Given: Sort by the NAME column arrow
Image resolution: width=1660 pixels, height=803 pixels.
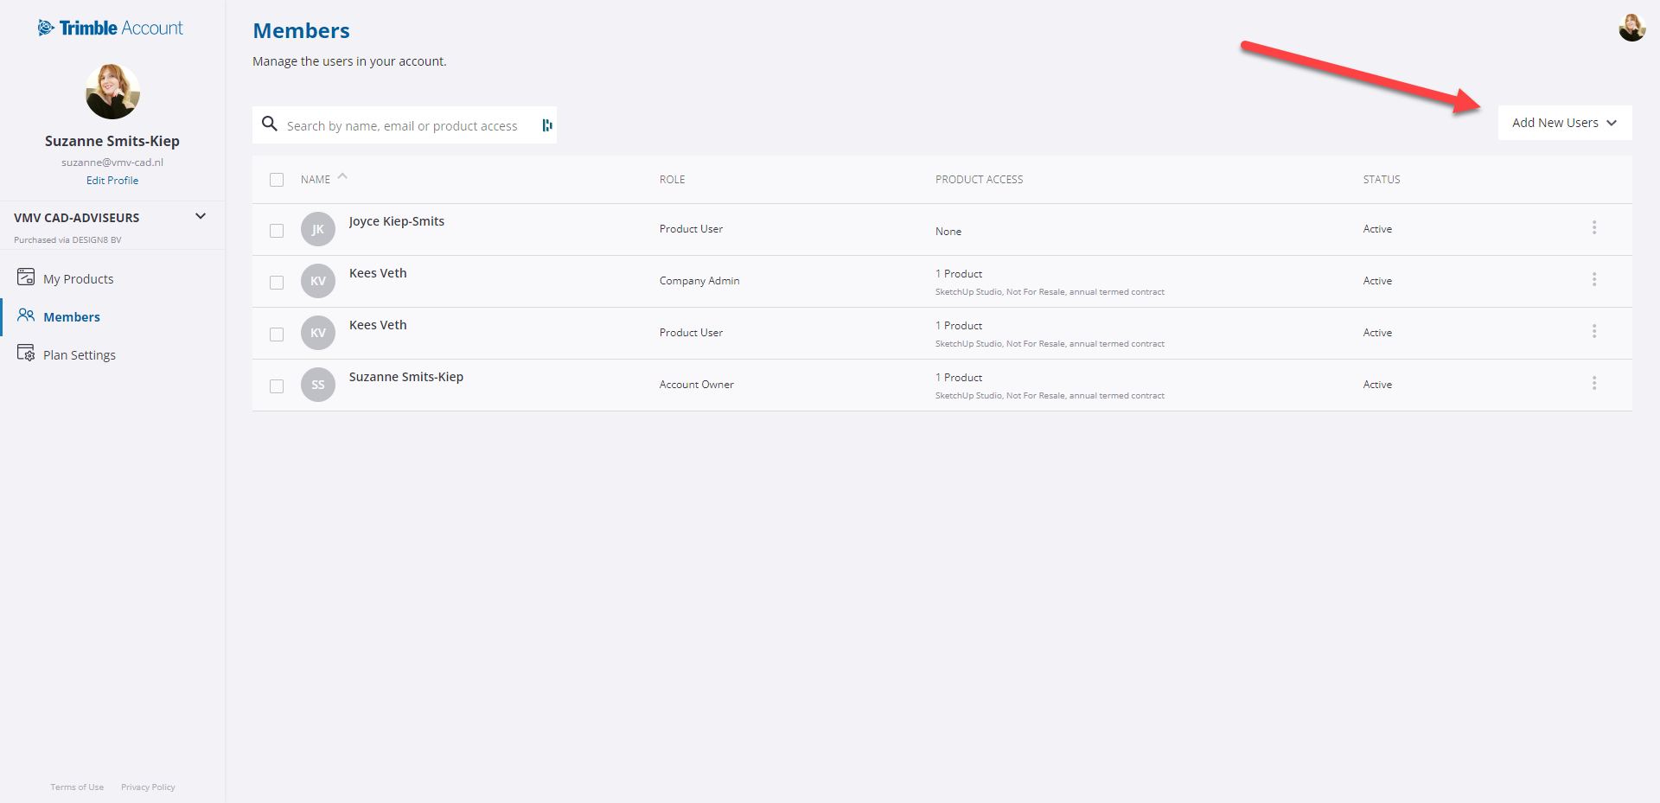Looking at the screenshot, I should click(x=342, y=176).
